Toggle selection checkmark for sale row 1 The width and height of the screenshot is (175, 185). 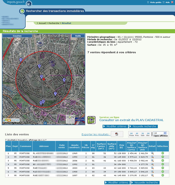(163, 153)
